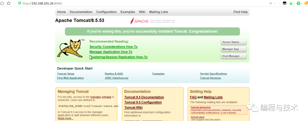Open Tomcat 8.5 Configuration link
The width and height of the screenshot is (308, 121).
click(x=143, y=102)
